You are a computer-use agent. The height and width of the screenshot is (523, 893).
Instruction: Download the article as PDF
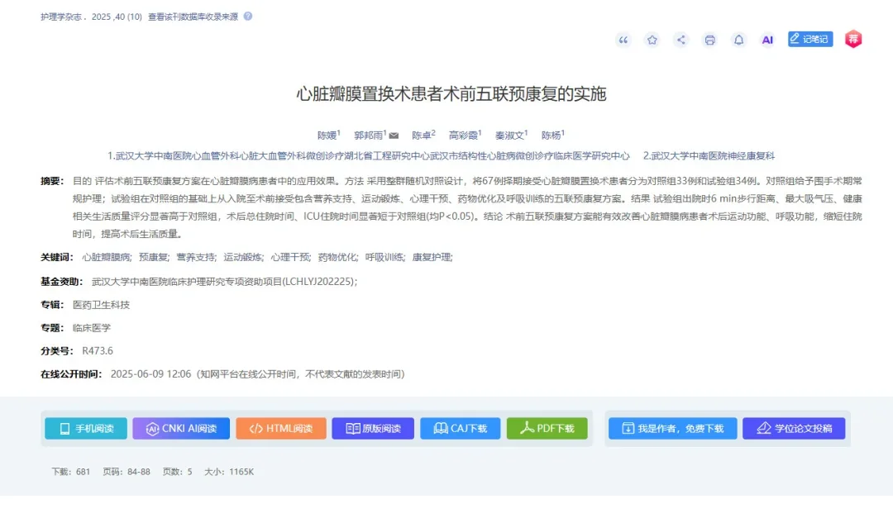pos(547,428)
